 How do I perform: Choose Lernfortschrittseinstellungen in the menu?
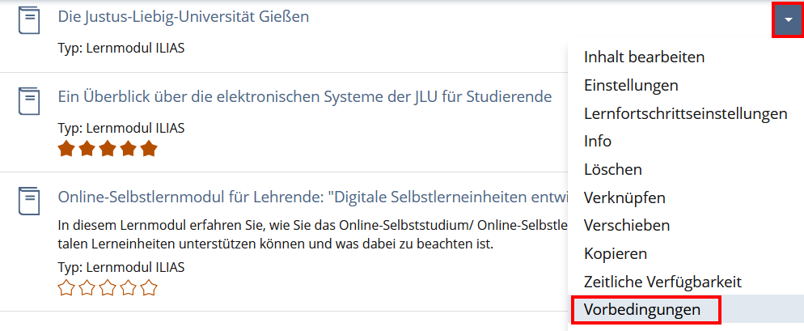point(685,113)
